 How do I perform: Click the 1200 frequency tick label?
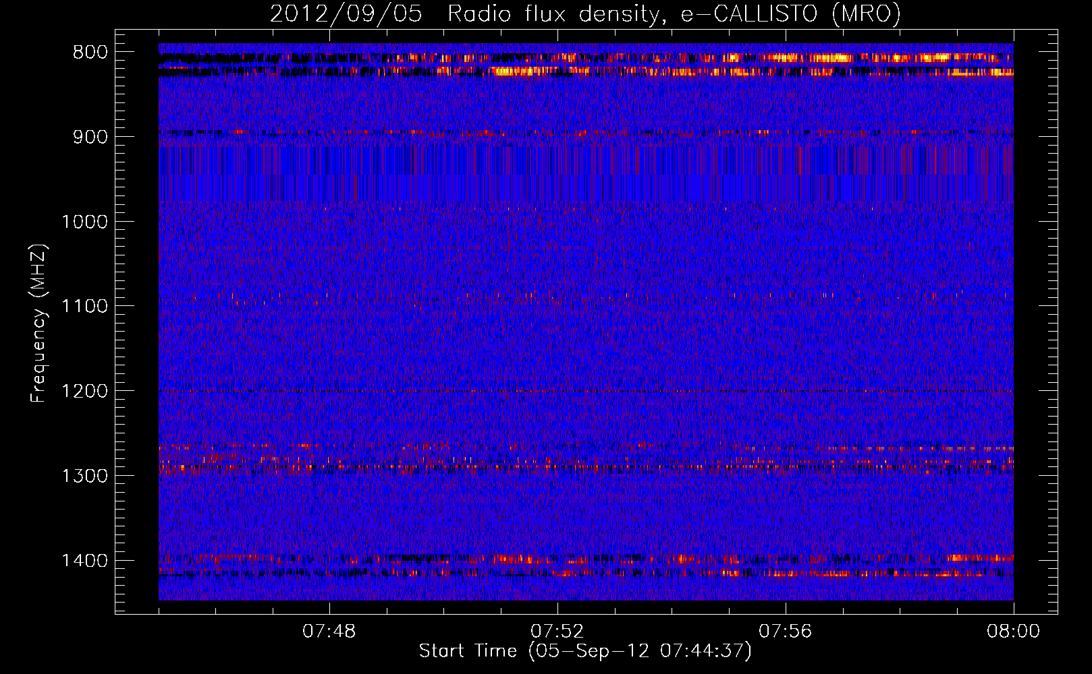click(x=84, y=392)
